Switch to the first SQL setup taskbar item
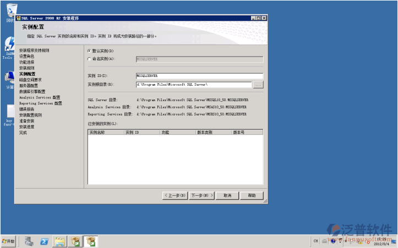This screenshot has width=398, height=248. pos(75,241)
